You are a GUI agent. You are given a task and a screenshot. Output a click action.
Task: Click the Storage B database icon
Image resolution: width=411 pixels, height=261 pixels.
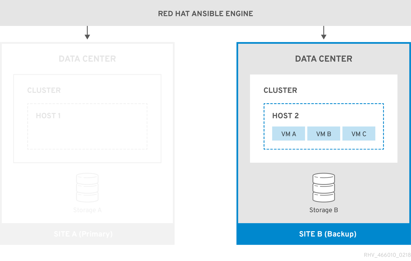click(x=324, y=188)
